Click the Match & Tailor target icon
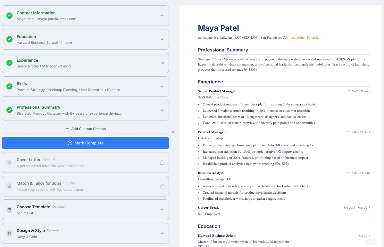Image resolution: width=384 pixels, height=247 pixels. click(10, 186)
